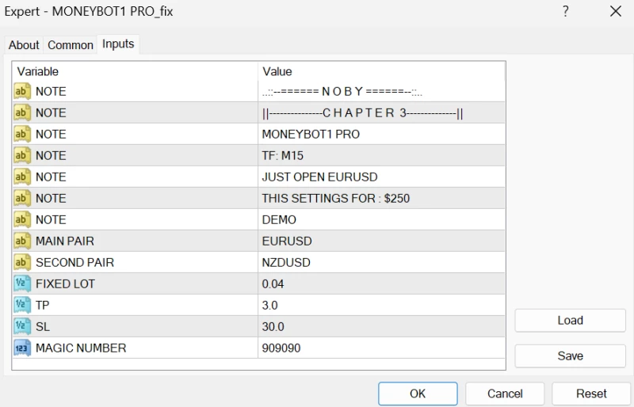Screen dimensions: 634x407
Task: Click the integer icon beside MAGIC NUMBER
Action: pyautogui.click(x=22, y=348)
